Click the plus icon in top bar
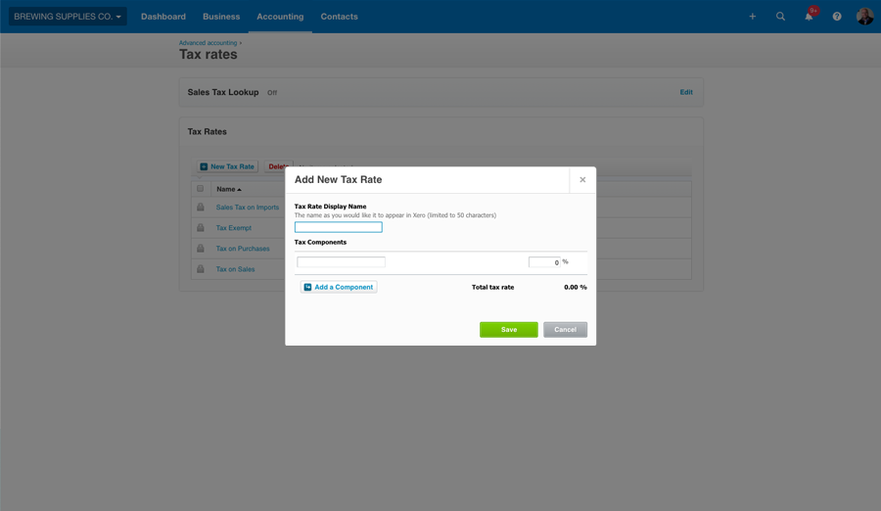881x511 pixels. tap(752, 17)
